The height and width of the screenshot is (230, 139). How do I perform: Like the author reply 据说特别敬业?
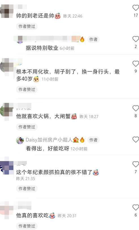point(136,39)
